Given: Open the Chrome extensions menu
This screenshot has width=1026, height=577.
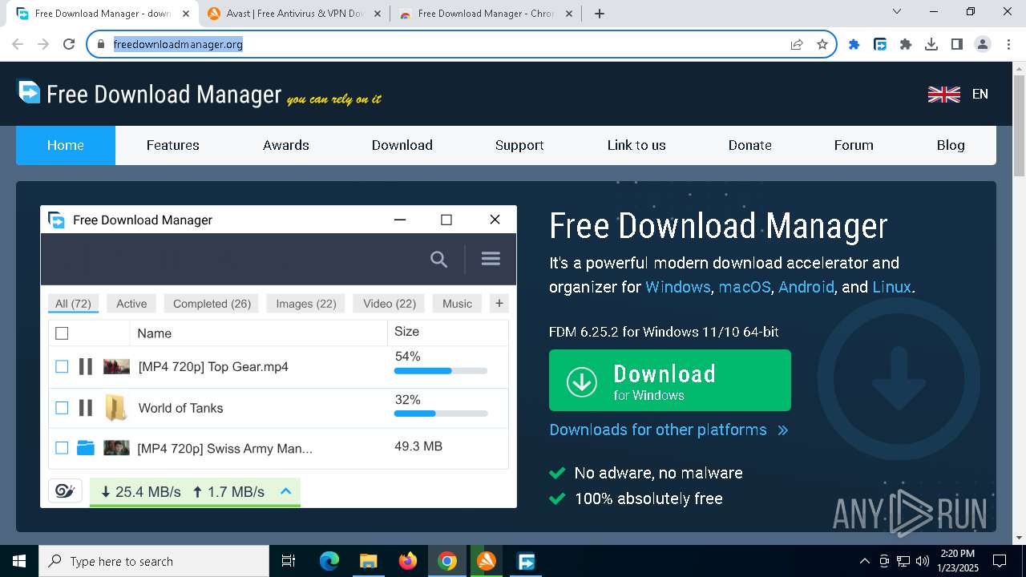Looking at the screenshot, I should [906, 45].
